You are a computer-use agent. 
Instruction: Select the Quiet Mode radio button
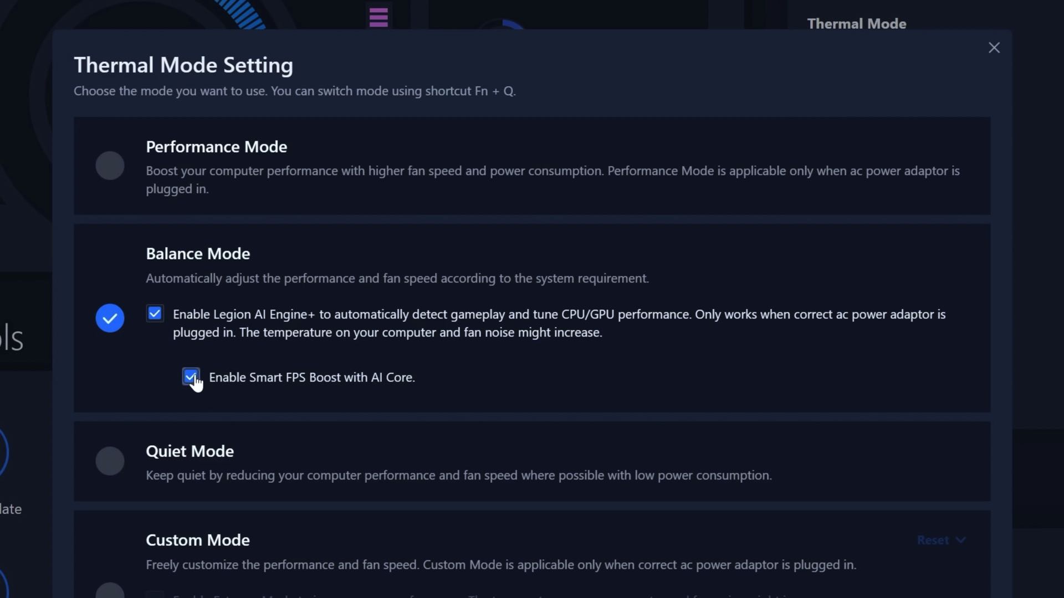coord(110,461)
